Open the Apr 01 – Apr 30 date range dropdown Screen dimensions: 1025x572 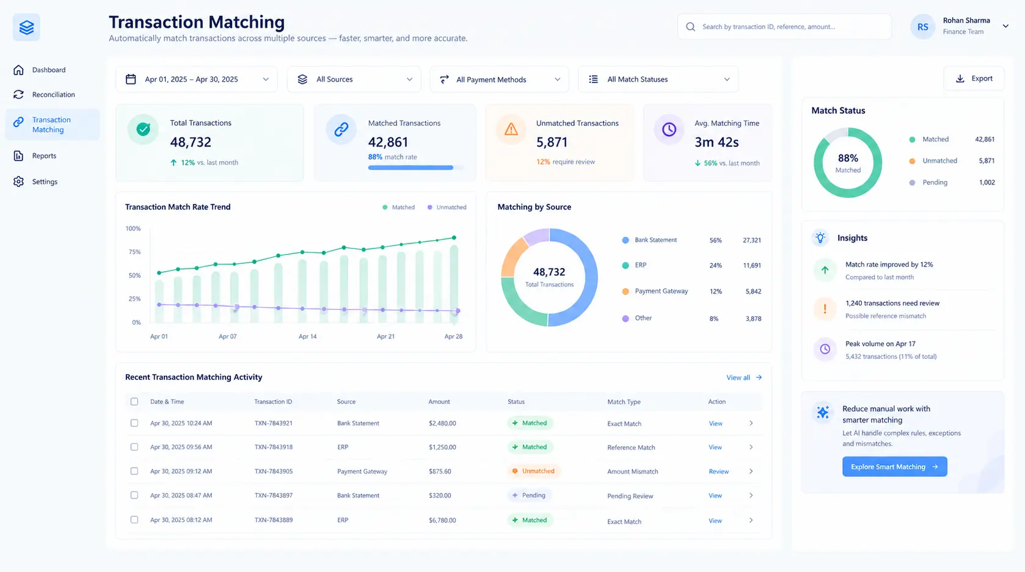tap(197, 79)
